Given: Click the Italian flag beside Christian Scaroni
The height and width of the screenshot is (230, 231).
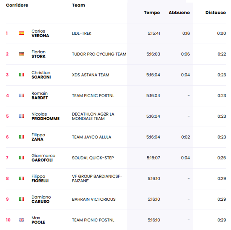Looking at the screenshot, I should 22,75.
